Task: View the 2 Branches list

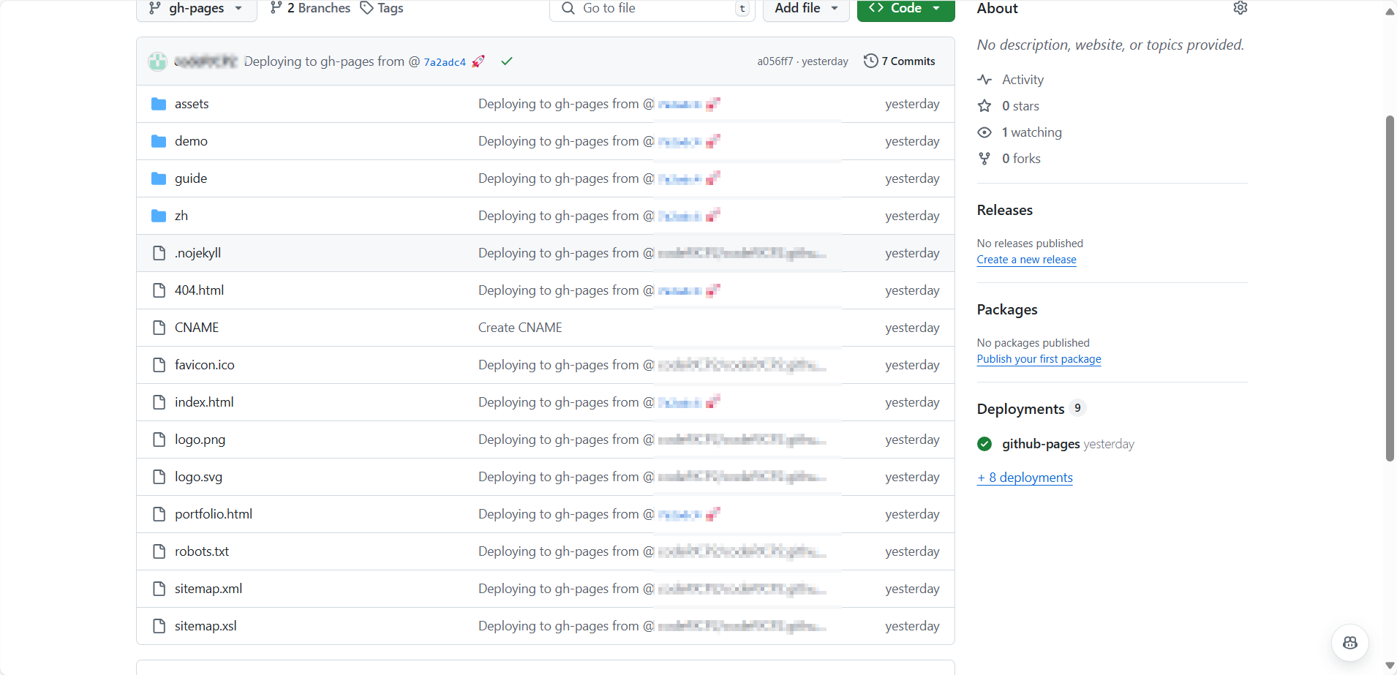Action: click(310, 8)
